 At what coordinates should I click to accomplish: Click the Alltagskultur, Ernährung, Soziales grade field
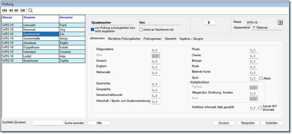click(x=253, y=93)
